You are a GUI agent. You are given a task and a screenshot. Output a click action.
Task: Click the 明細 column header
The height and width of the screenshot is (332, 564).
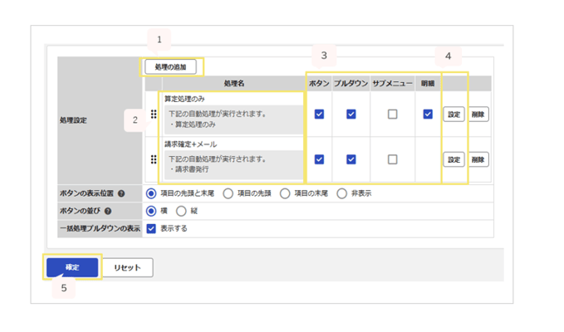tap(428, 83)
